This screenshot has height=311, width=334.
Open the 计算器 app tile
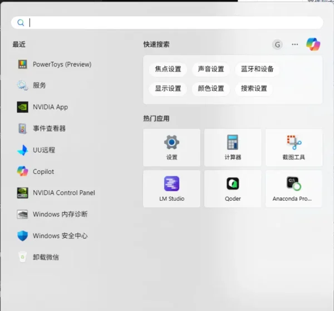pos(233,147)
